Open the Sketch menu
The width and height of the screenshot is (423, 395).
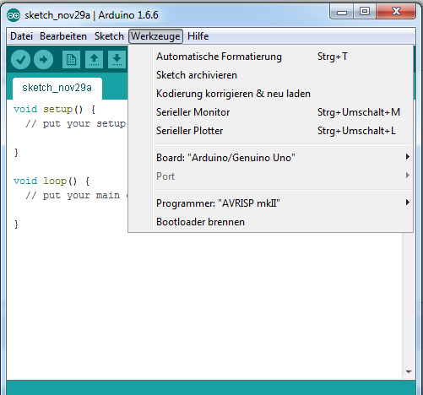point(109,36)
